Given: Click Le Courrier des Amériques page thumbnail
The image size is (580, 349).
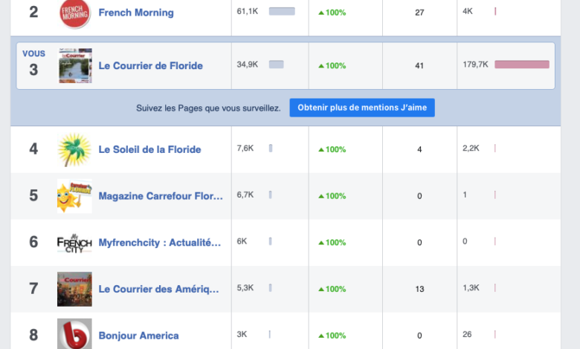Looking at the screenshot, I should 74,289.
